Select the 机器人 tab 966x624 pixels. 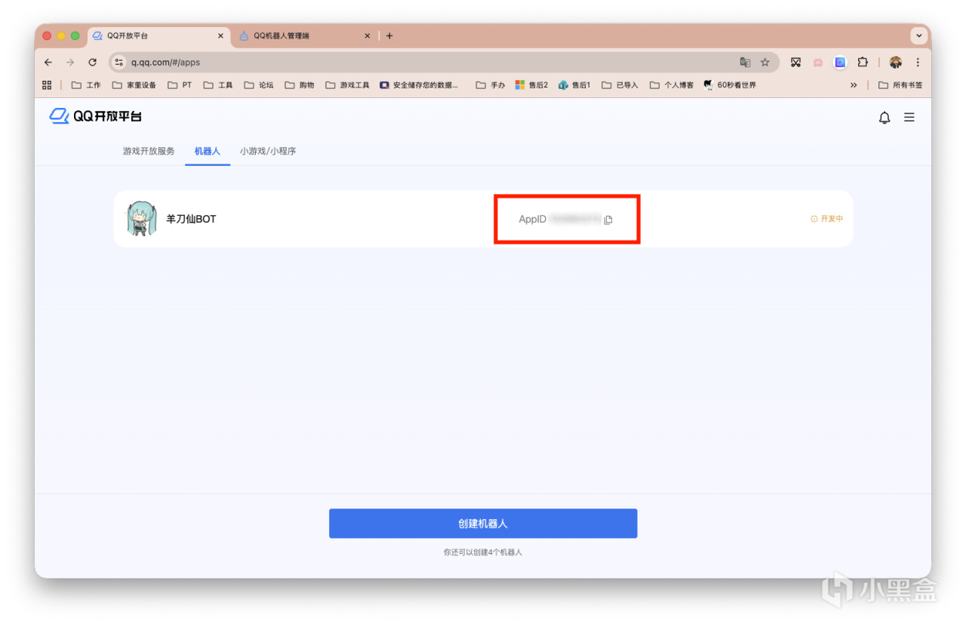click(x=208, y=151)
